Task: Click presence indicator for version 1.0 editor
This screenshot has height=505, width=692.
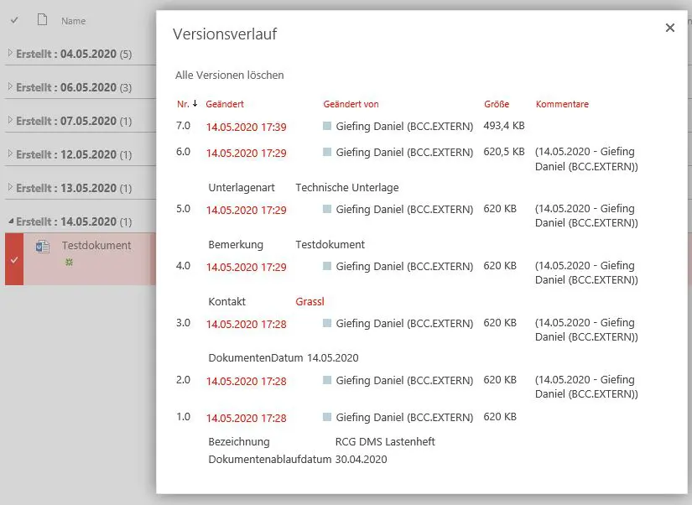Action: pos(327,418)
